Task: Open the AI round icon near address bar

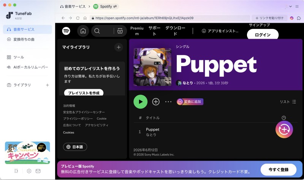Action: (291, 18)
